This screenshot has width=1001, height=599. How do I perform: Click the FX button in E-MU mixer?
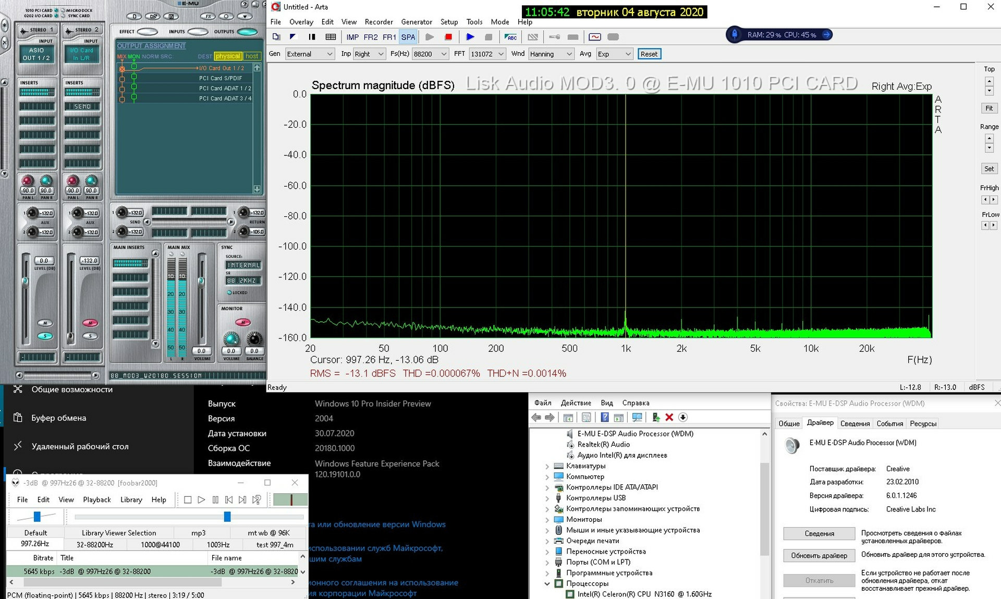[208, 16]
